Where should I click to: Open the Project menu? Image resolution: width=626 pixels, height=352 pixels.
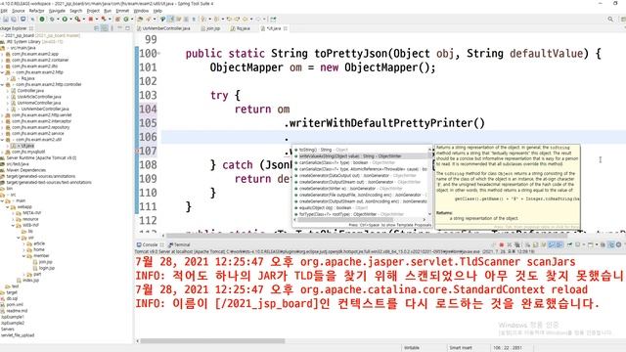[93, 11]
